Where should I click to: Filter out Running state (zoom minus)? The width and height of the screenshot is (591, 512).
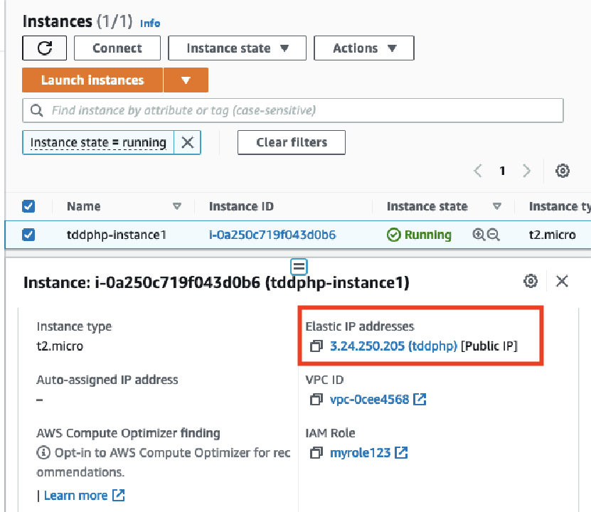tap(493, 235)
